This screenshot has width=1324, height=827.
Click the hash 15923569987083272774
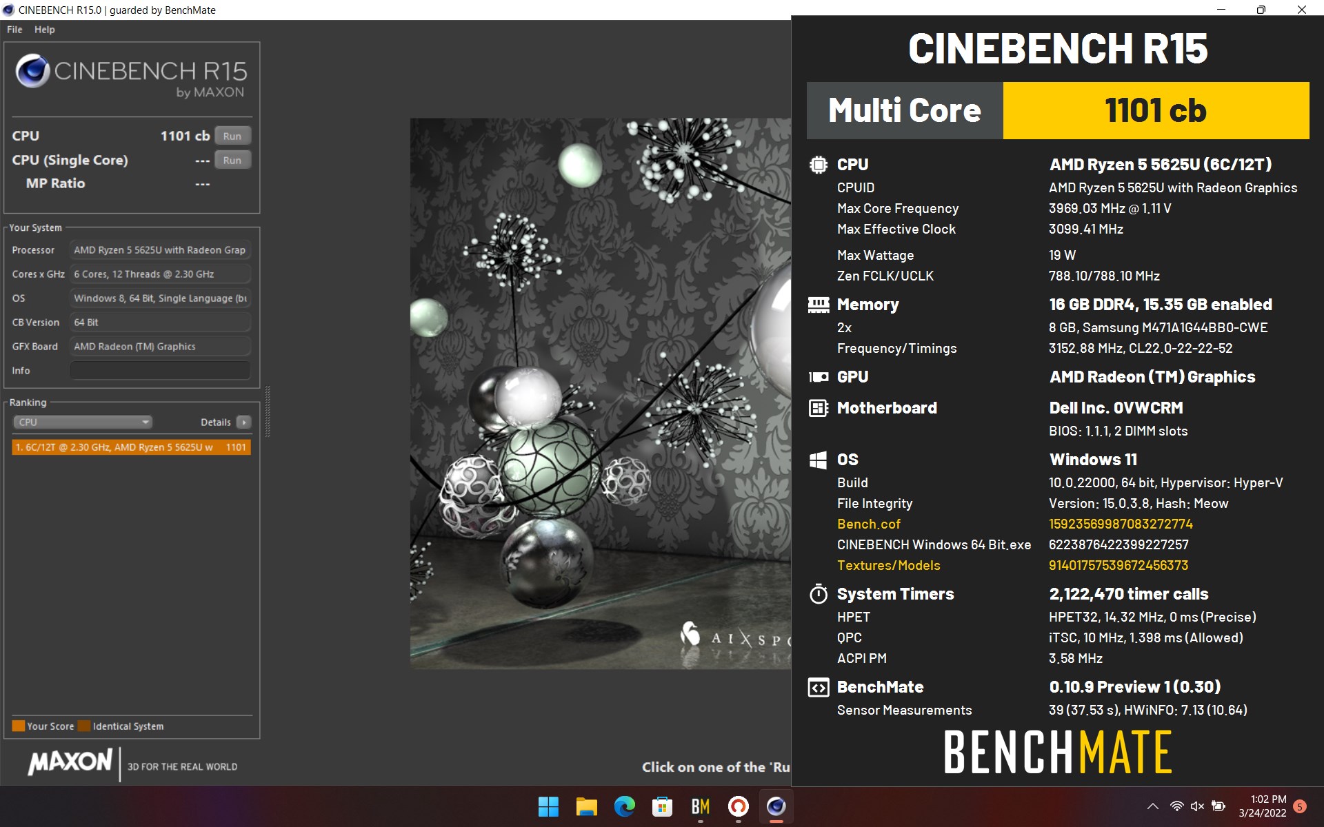click(1121, 524)
